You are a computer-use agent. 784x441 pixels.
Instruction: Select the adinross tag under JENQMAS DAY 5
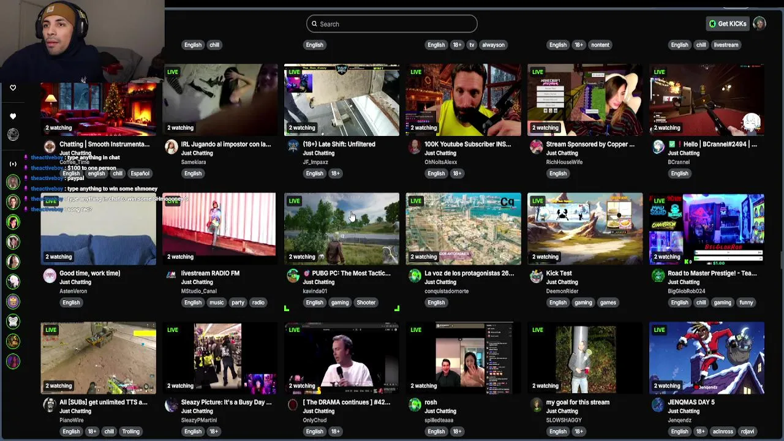coord(723,431)
